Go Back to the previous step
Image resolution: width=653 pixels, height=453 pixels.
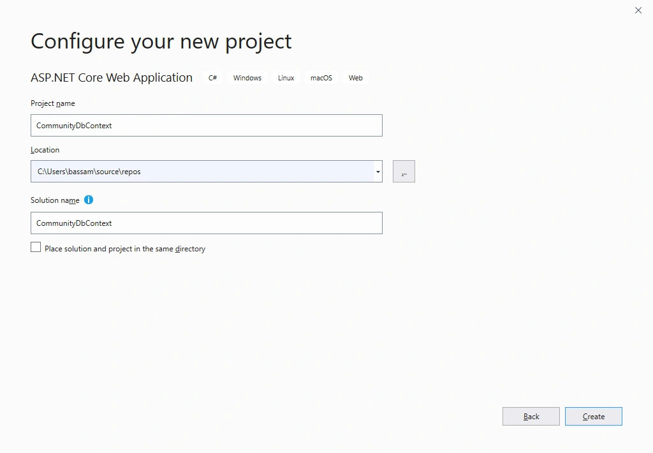531,417
